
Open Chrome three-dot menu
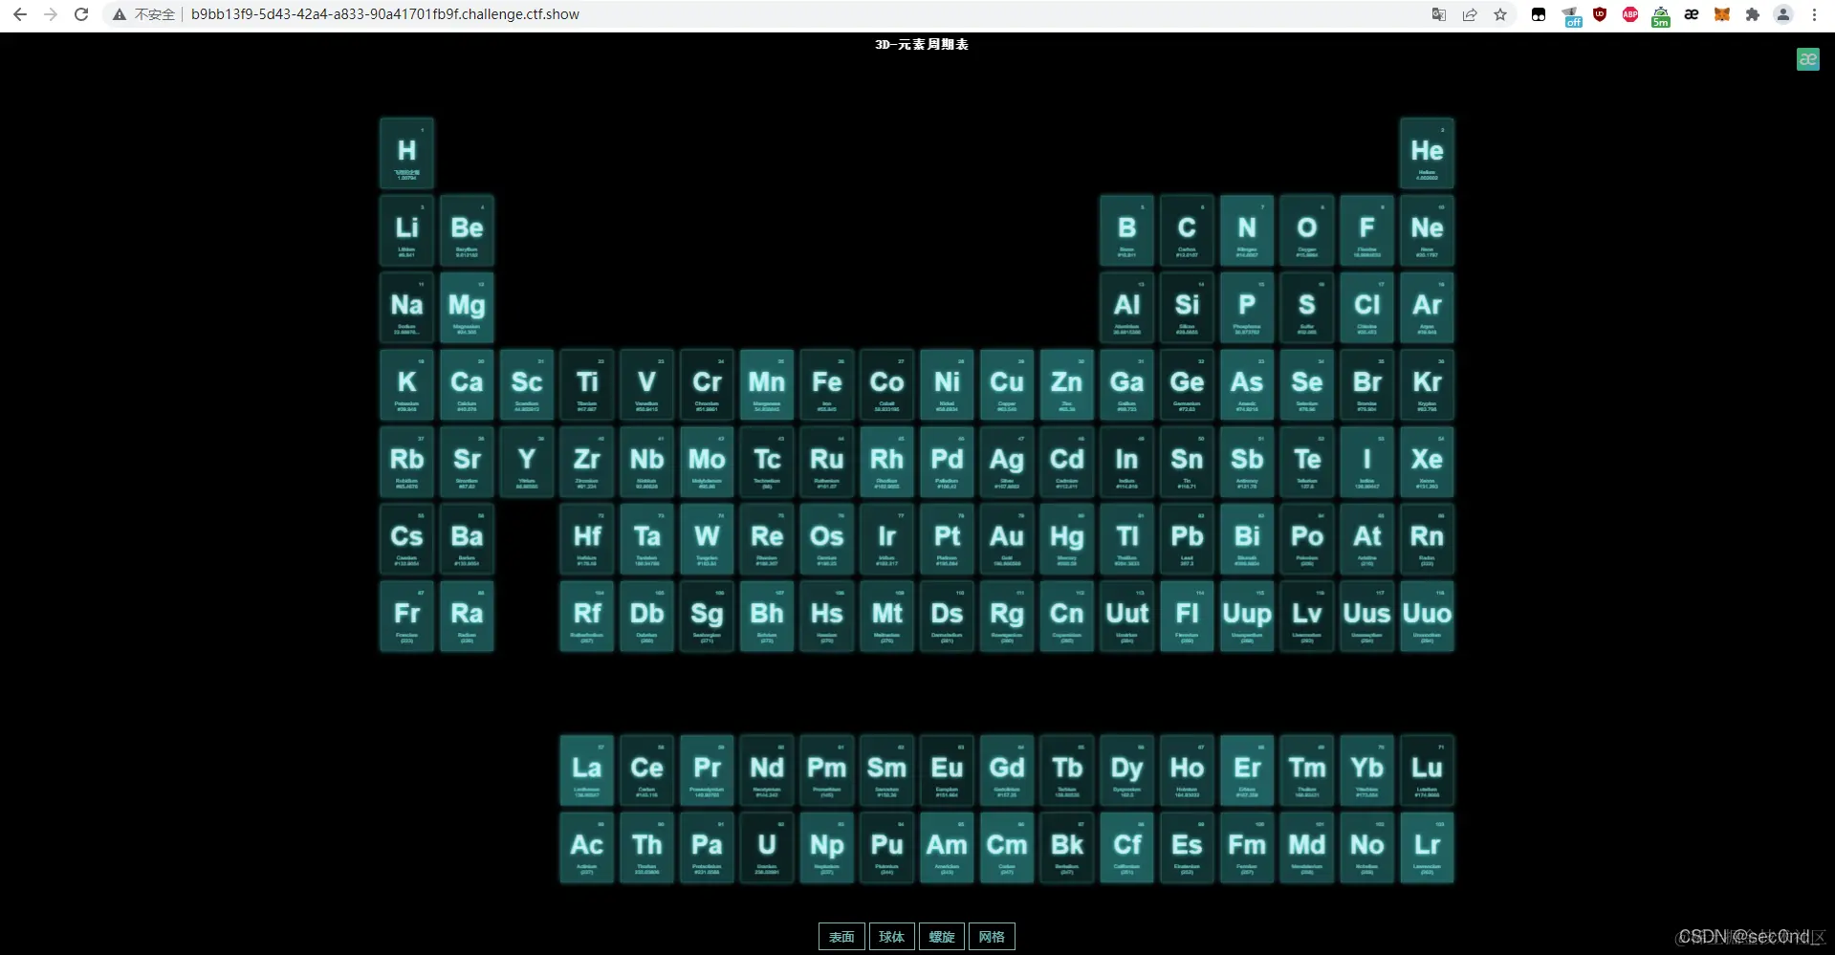click(x=1814, y=14)
